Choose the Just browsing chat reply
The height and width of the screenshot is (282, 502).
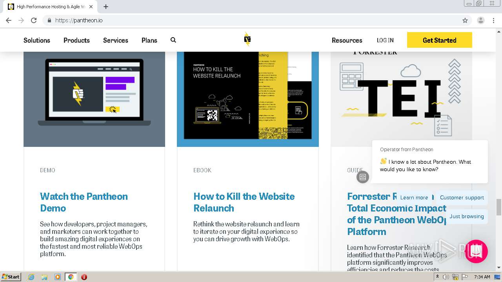click(467, 217)
